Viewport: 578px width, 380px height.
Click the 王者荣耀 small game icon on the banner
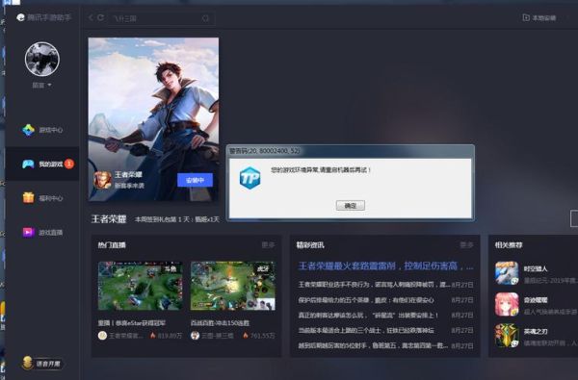[103, 180]
